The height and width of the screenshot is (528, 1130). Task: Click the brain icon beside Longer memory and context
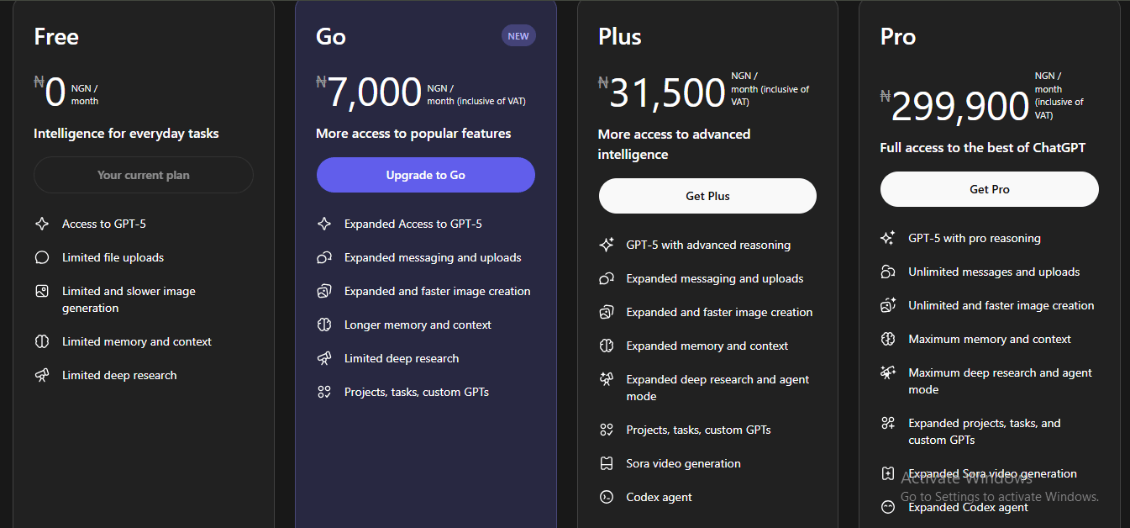pos(324,325)
